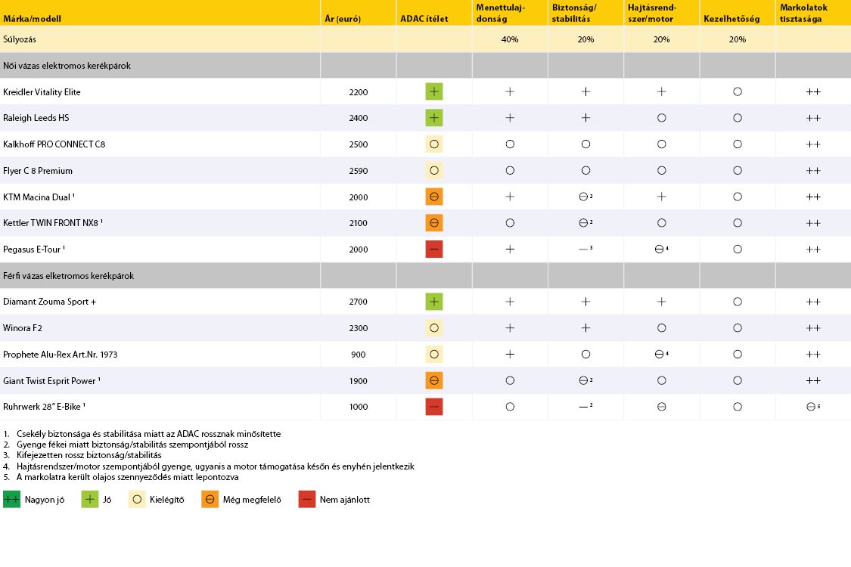Click the 900 euro price of Prophete Alu-Rex
Viewport: 851px width, 567px height.
pos(358,355)
